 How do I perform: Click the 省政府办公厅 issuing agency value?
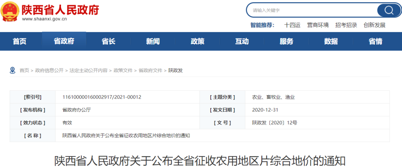77,110
